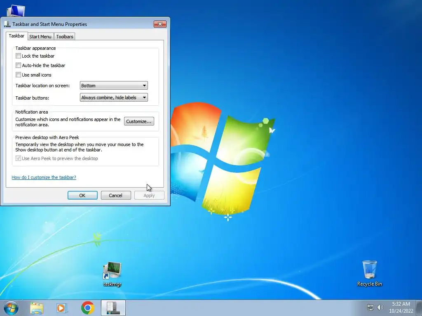The width and height of the screenshot is (422, 316).
Task: Switch to the Start Menu tab
Action: click(x=40, y=37)
